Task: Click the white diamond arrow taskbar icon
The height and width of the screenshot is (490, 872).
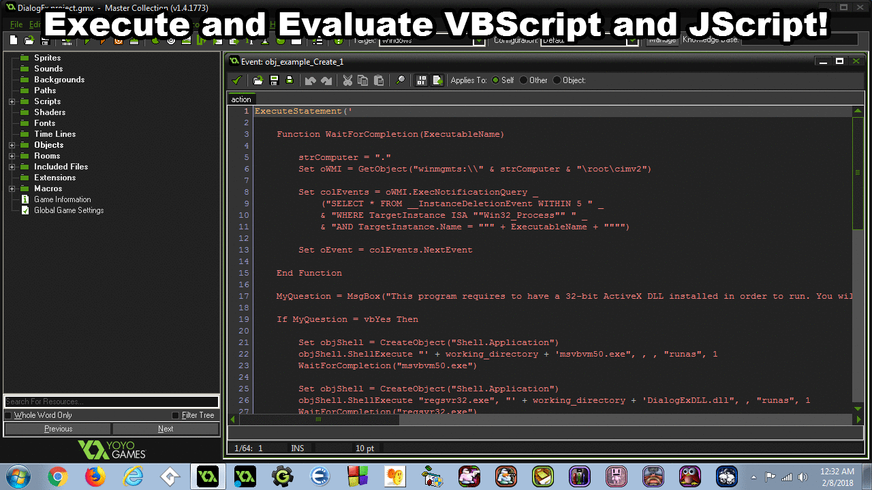Action: (x=170, y=476)
